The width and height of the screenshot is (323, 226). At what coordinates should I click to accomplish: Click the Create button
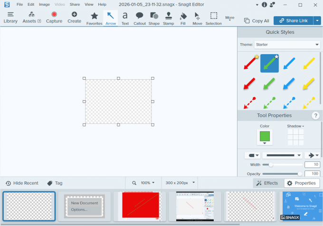pos(74,18)
